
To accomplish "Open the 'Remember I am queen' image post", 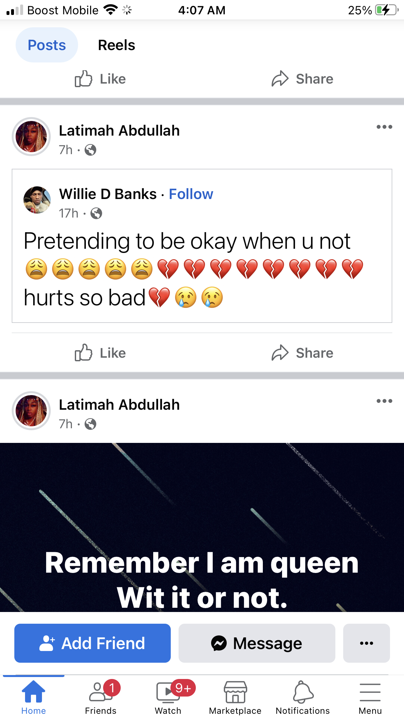I will click(202, 527).
